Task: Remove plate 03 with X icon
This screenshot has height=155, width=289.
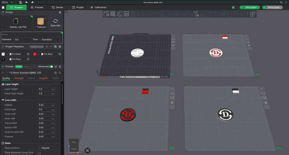Action: [172, 89]
